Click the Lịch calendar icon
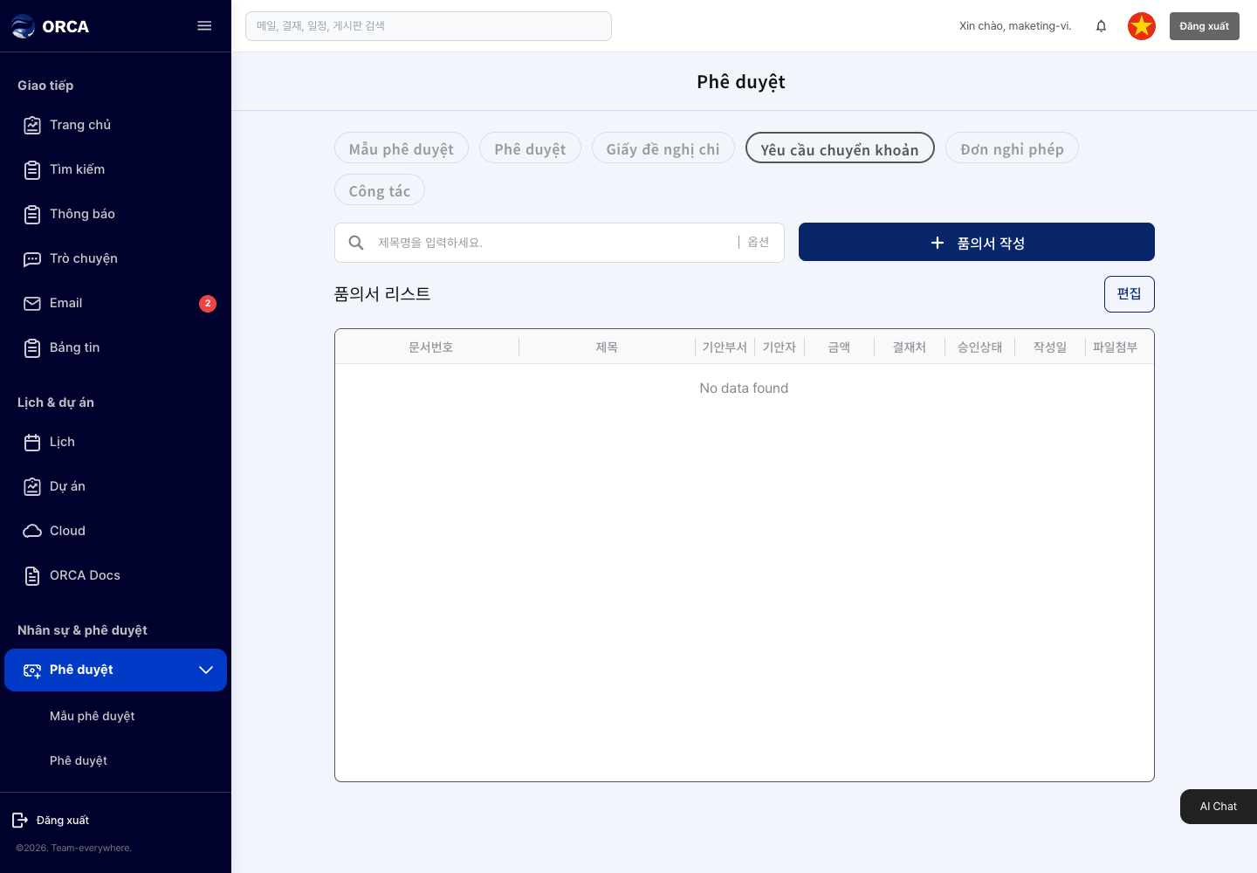The height and width of the screenshot is (873, 1257). (x=32, y=443)
